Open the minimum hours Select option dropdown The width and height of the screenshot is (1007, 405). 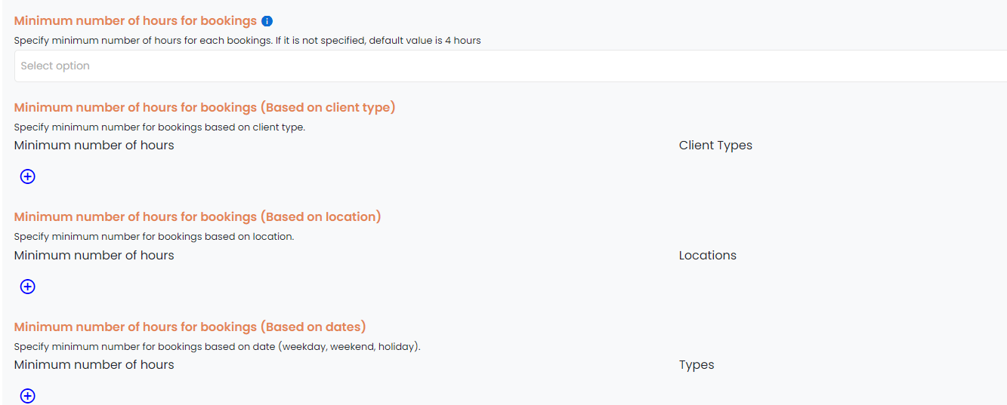[511, 66]
